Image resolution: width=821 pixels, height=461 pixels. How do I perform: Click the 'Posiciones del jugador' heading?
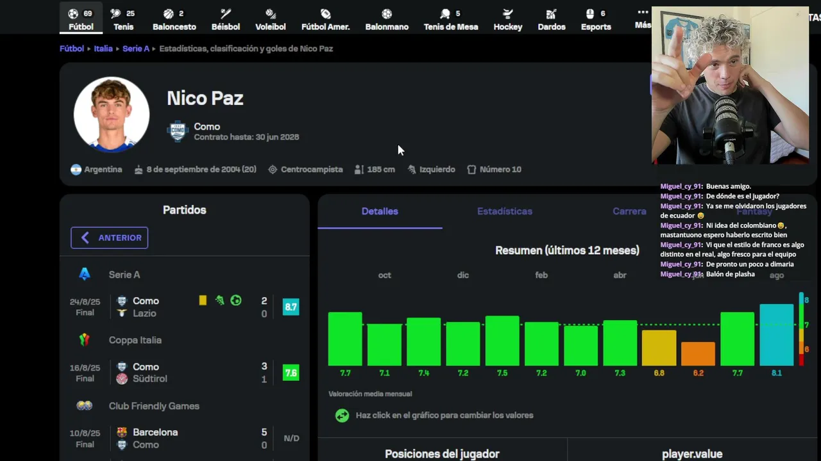[x=442, y=454]
